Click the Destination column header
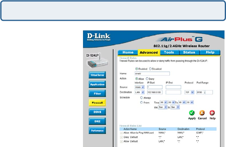The image size is (226, 147). (183, 129)
